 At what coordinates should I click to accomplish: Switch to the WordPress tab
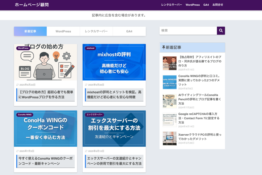63,31
